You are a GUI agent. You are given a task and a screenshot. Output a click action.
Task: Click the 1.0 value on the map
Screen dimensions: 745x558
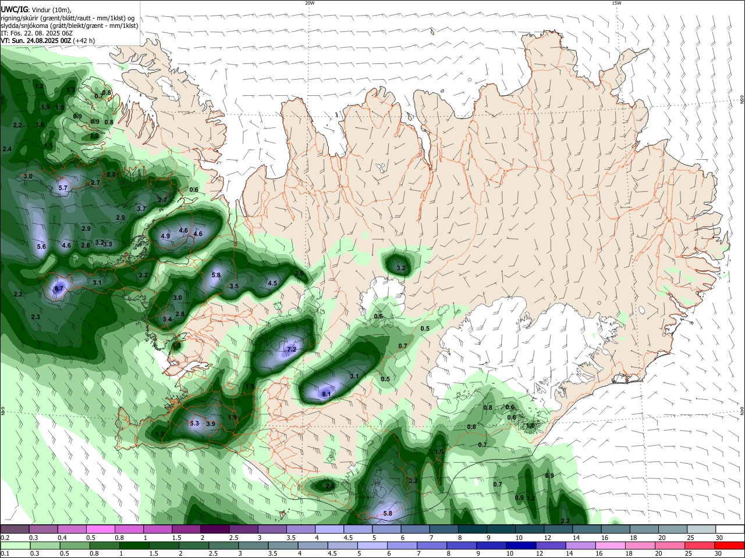click(x=530, y=425)
